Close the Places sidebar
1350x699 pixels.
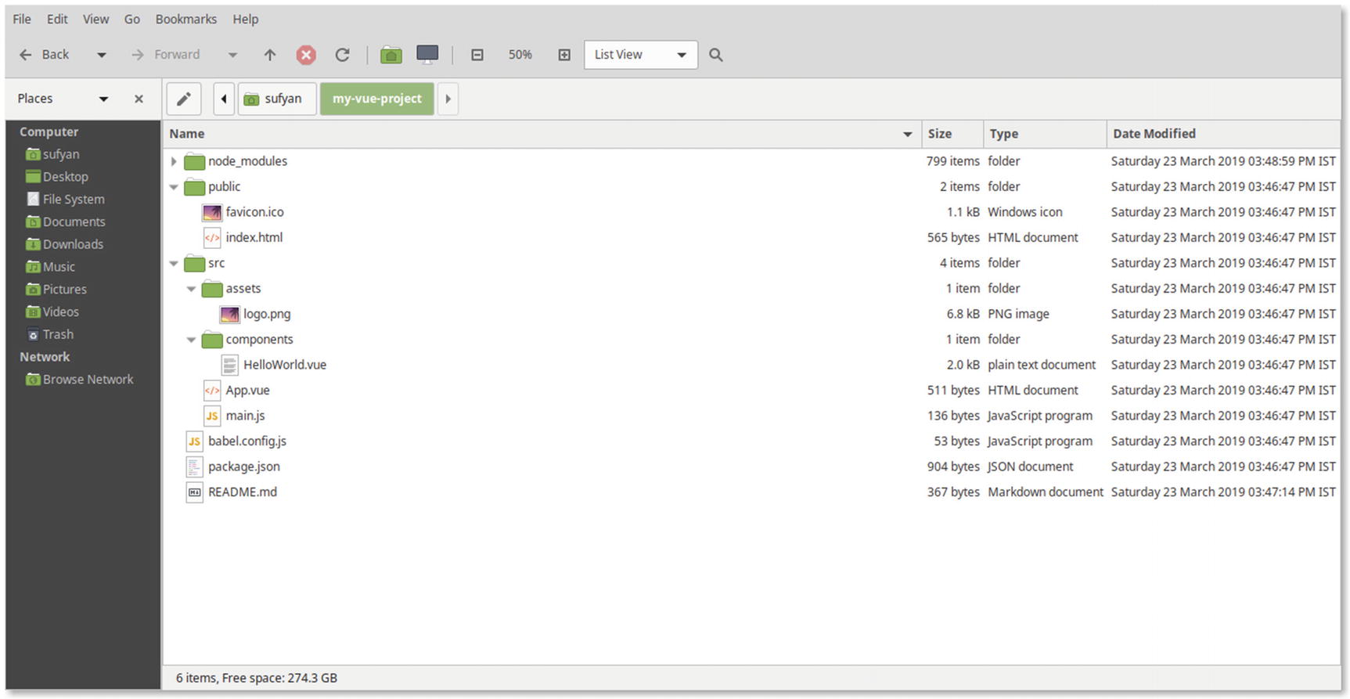click(x=139, y=99)
